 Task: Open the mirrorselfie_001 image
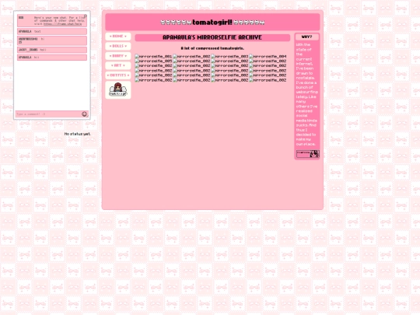pyautogui.click(x=153, y=56)
